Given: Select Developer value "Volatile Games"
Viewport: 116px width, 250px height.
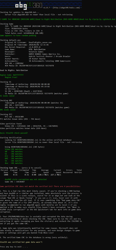Looking at the screenshot, I should [36, 52].
